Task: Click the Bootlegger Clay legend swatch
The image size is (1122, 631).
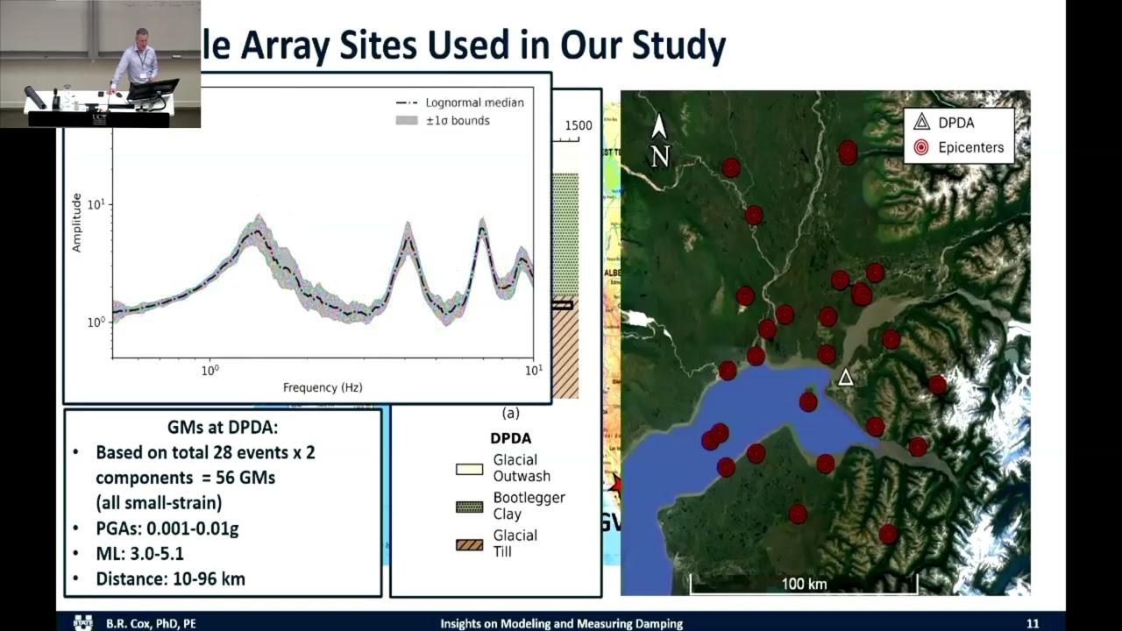Action: pyautogui.click(x=470, y=507)
